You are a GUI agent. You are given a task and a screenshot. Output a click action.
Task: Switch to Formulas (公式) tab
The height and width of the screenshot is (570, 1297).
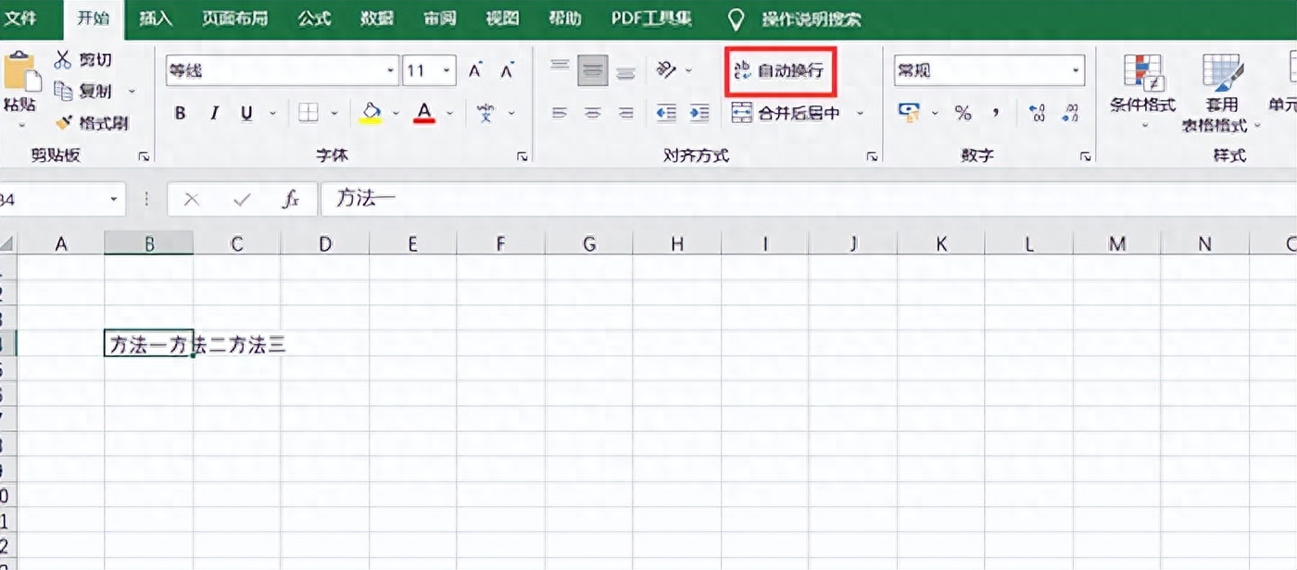click(x=314, y=18)
